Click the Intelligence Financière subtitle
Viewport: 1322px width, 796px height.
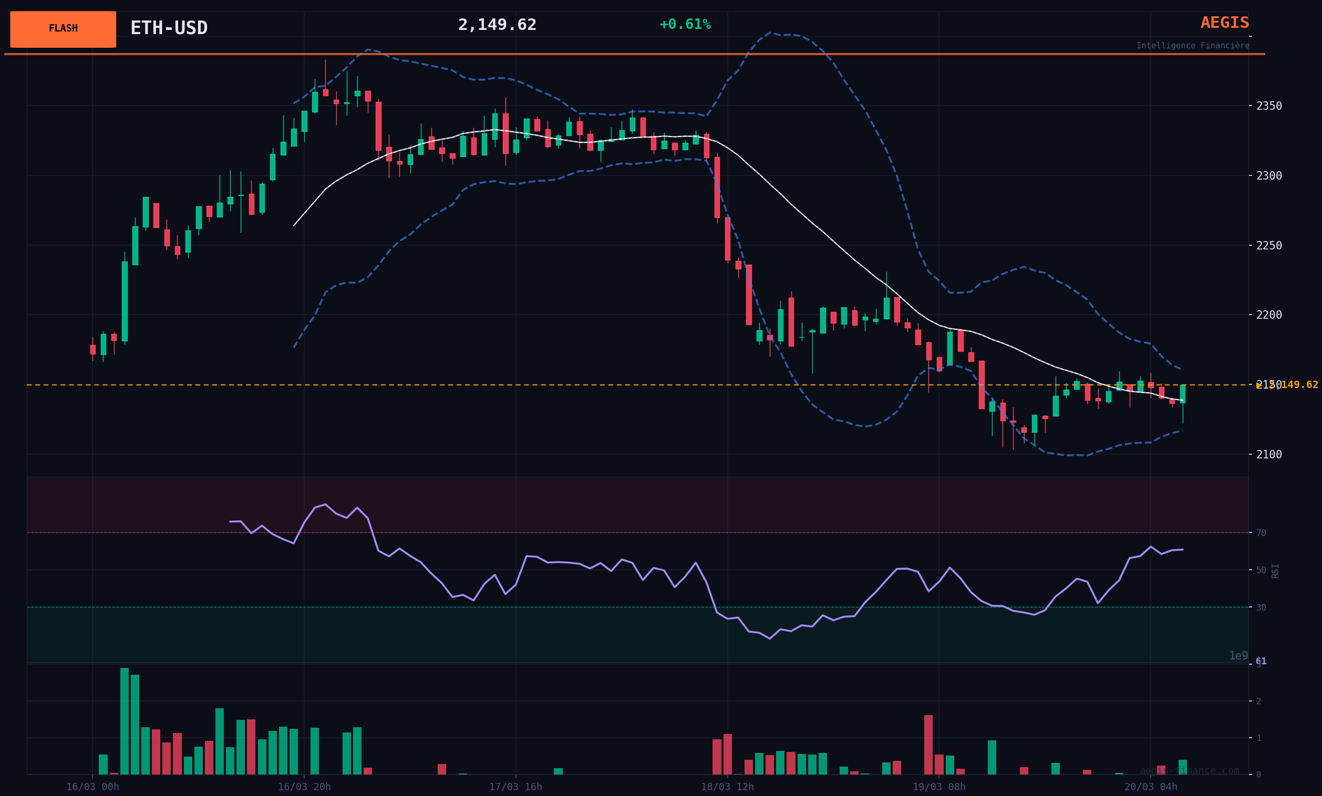(1192, 46)
